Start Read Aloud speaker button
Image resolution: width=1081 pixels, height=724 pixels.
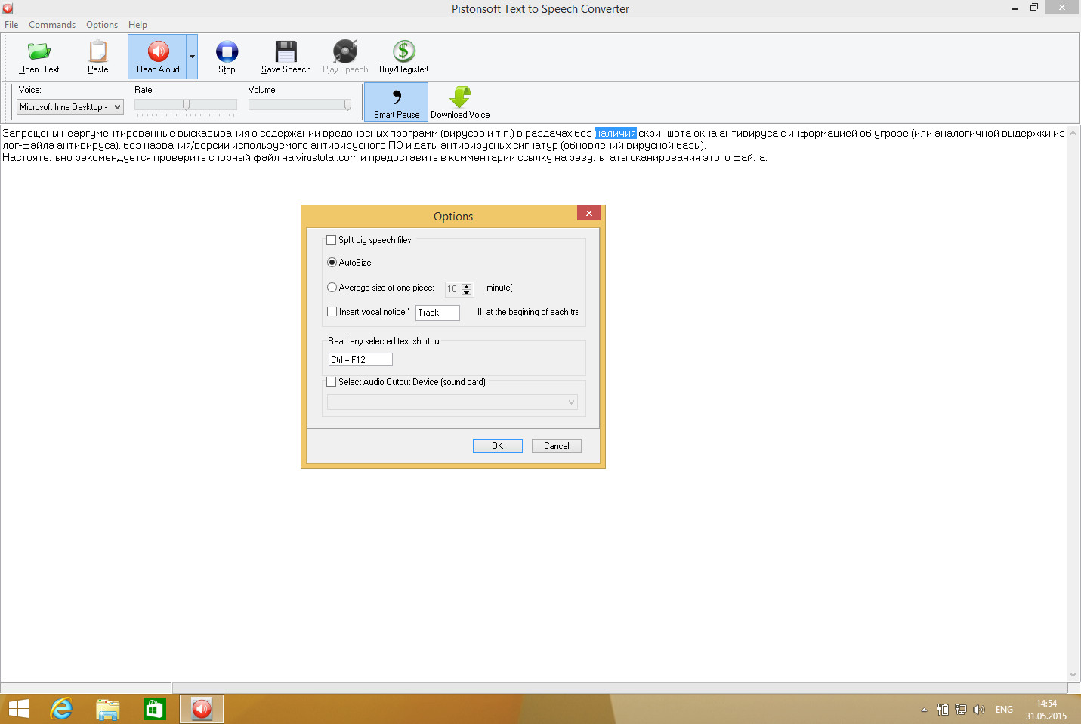(158, 57)
